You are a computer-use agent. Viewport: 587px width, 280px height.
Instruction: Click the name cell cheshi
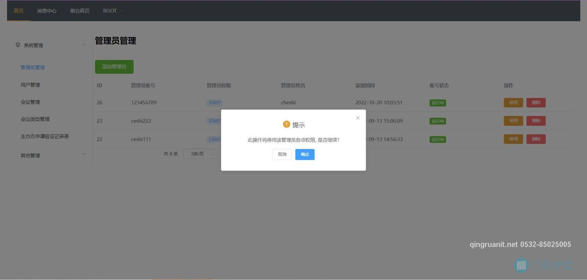[288, 103]
